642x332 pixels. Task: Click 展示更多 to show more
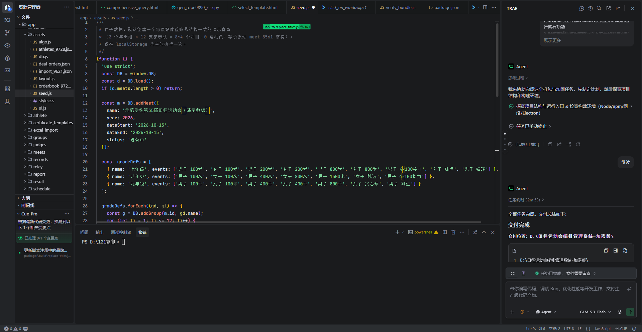pos(552,40)
